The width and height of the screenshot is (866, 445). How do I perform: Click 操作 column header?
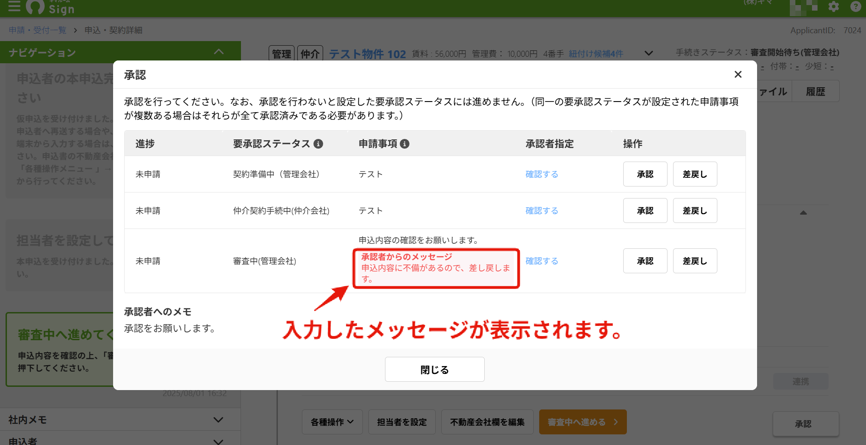633,144
